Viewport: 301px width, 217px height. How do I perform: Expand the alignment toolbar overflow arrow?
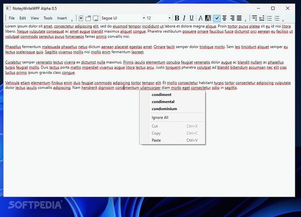[245, 20]
